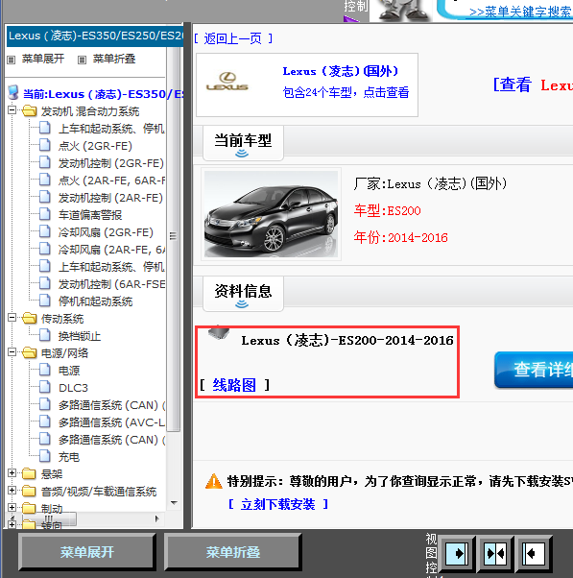This screenshot has height=578, width=573.
Task: Click the view control left-arrow panel icon
Action: 534,553
